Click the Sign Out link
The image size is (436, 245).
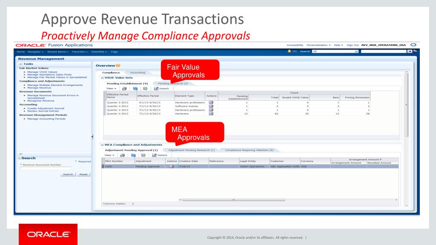[x=353, y=45]
